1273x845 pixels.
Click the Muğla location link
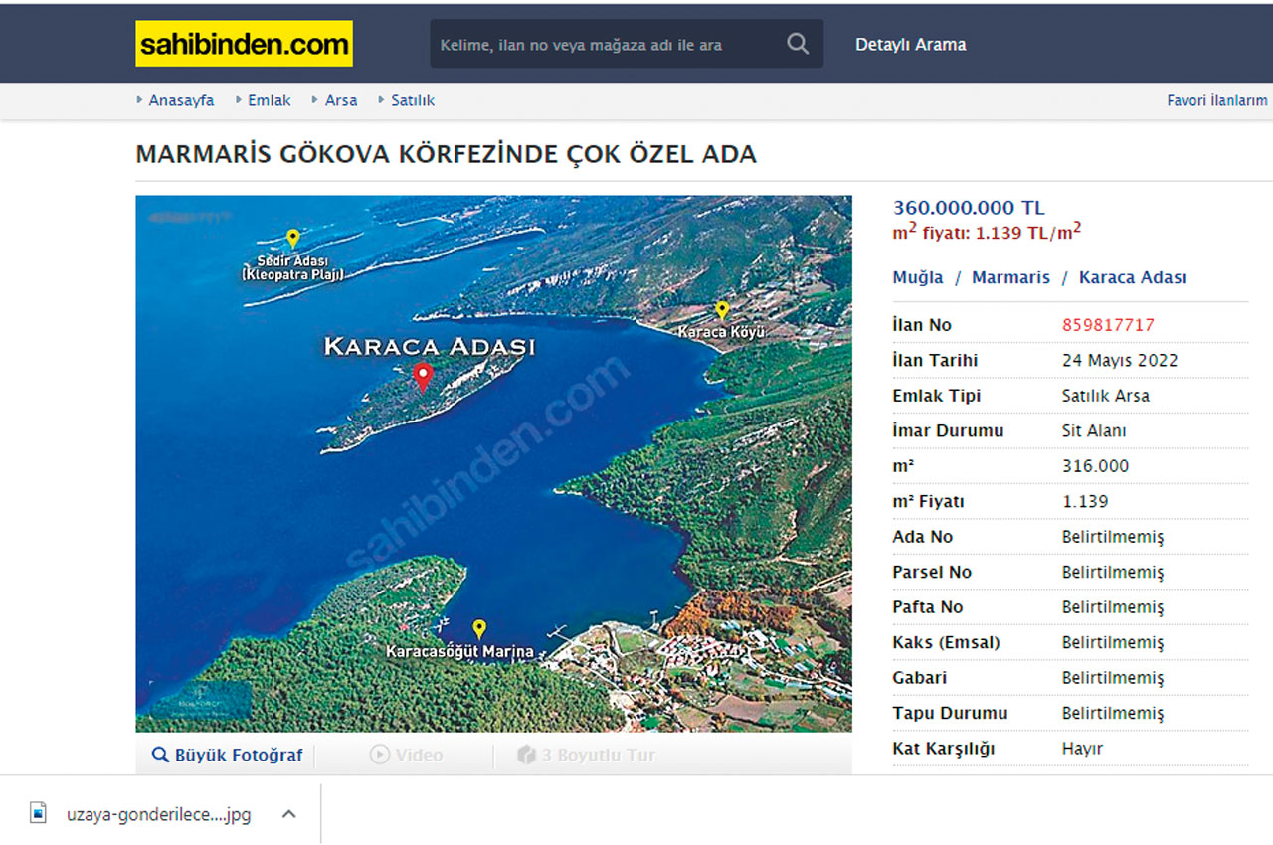tap(915, 277)
